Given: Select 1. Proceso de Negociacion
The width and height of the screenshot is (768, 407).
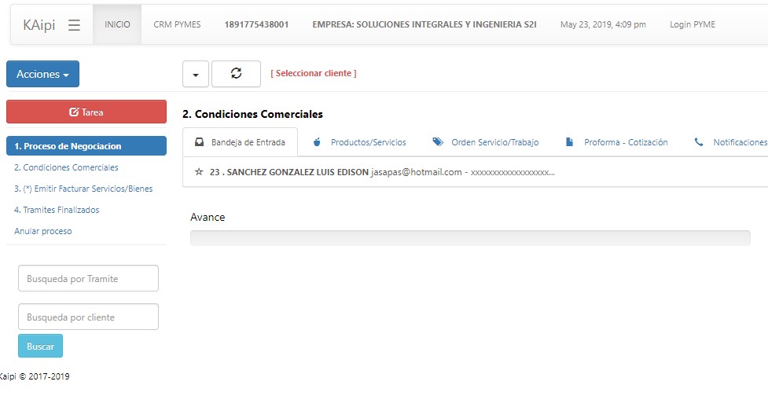Looking at the screenshot, I should pyautogui.click(x=86, y=146).
